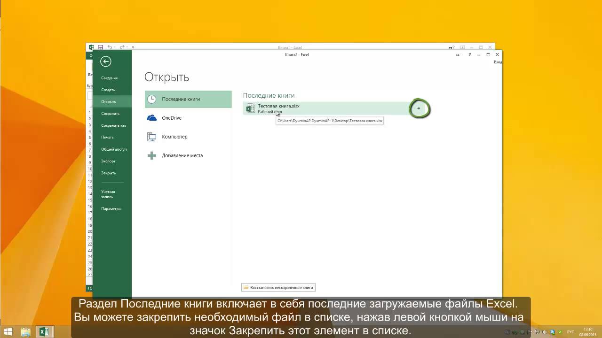Viewport: 602px width, 338px height.
Task: Select Компьютер location
Action: [x=188, y=137]
